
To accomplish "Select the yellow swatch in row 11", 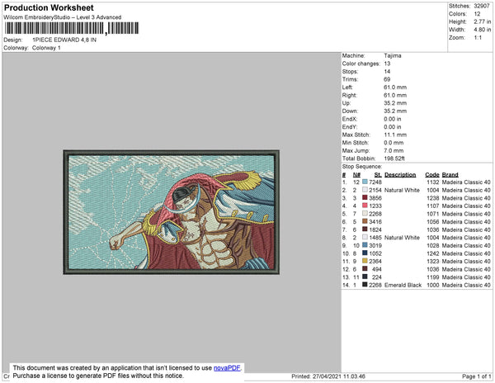I will click(365, 261).
